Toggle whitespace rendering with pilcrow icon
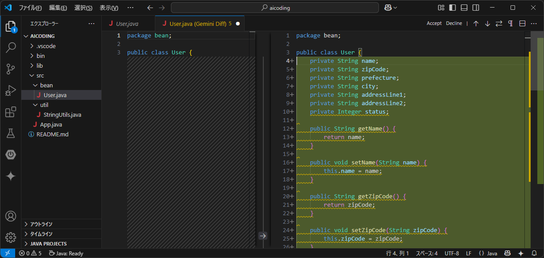 pos(510,23)
